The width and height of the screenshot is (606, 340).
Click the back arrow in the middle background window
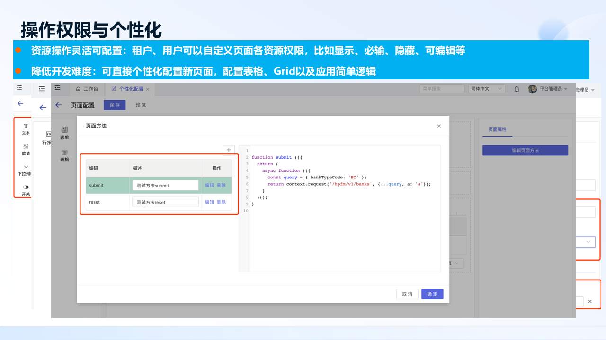coord(43,108)
